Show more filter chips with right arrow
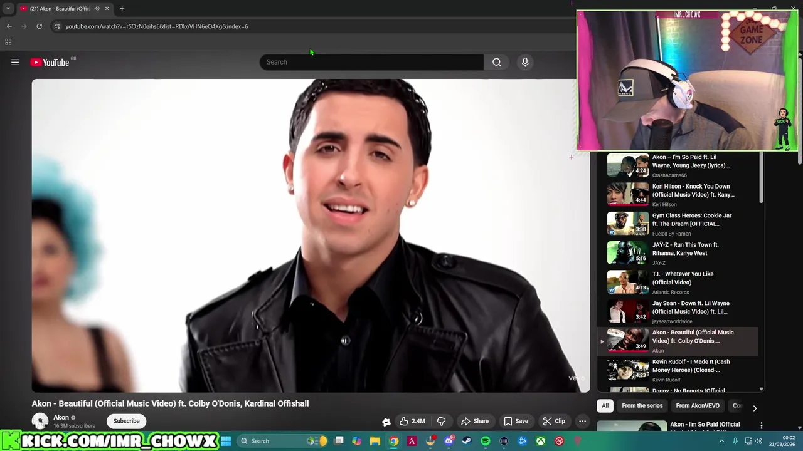 (755, 408)
